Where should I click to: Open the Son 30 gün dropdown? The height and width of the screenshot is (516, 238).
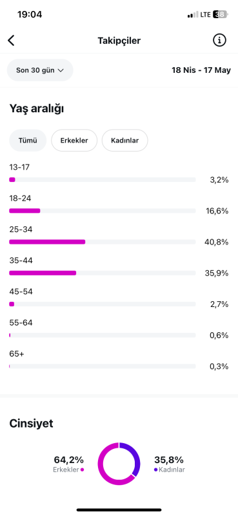coord(40,70)
